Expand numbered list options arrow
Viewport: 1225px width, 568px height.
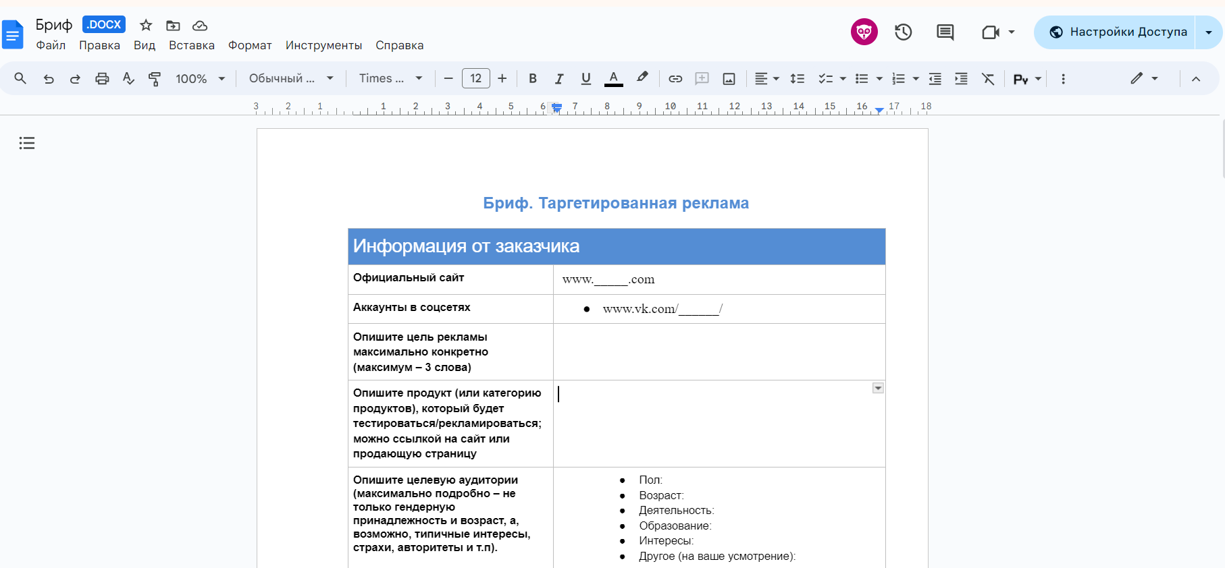pyautogui.click(x=916, y=79)
